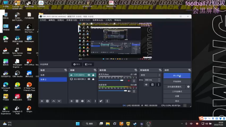226x127 pixels.
Task: Remove the transition with the trash icon
Action: 152,85
